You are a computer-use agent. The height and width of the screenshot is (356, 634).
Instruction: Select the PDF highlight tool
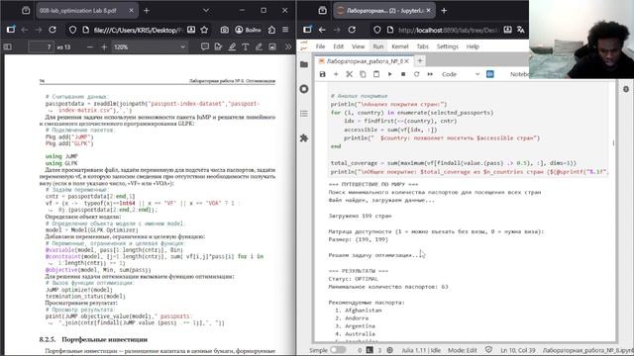[x=232, y=47]
